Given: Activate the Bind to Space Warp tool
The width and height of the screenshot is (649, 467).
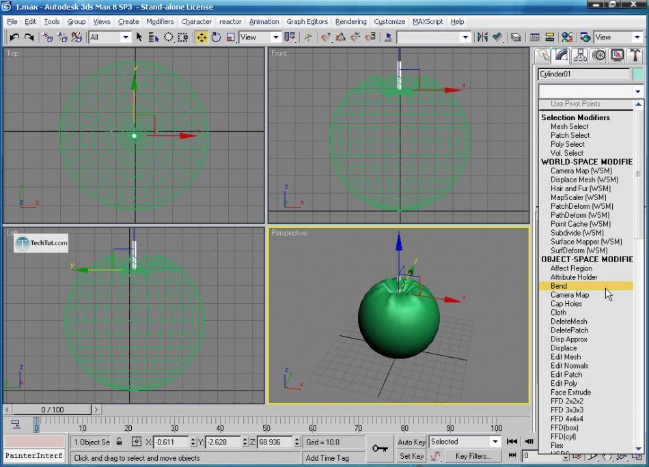Looking at the screenshot, I should click(77, 38).
